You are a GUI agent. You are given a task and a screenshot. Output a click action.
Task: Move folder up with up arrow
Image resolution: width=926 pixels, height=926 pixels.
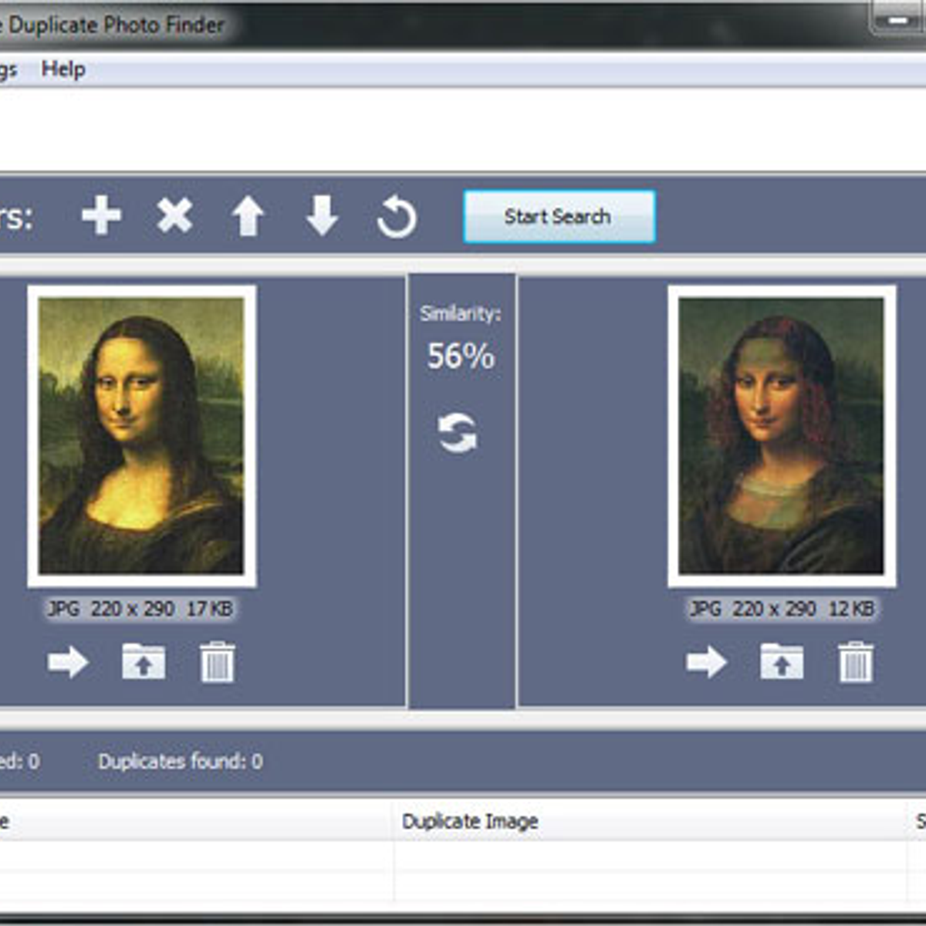[248, 215]
